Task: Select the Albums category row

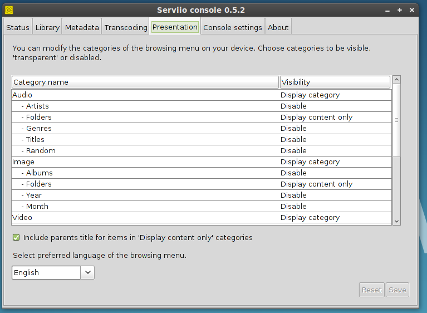Action: point(202,173)
